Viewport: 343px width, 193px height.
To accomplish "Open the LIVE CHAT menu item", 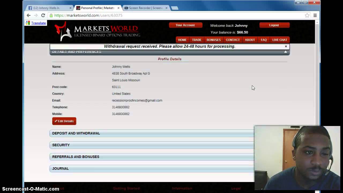I will (x=280, y=40).
